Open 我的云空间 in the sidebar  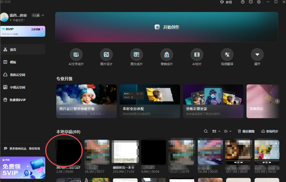pyautogui.click(x=17, y=75)
